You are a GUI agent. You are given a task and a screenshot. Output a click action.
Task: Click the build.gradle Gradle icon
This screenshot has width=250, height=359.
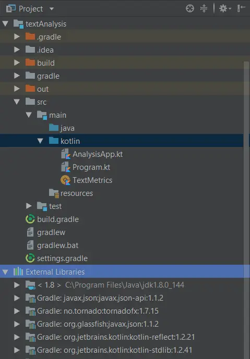point(30,219)
